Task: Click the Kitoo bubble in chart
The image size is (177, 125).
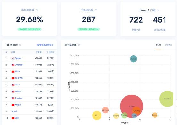Action: tap(133, 59)
